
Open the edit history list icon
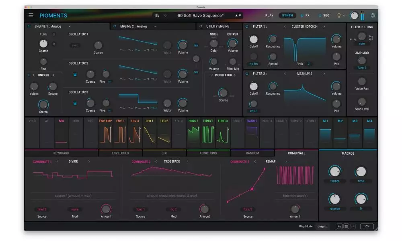(x=346, y=227)
